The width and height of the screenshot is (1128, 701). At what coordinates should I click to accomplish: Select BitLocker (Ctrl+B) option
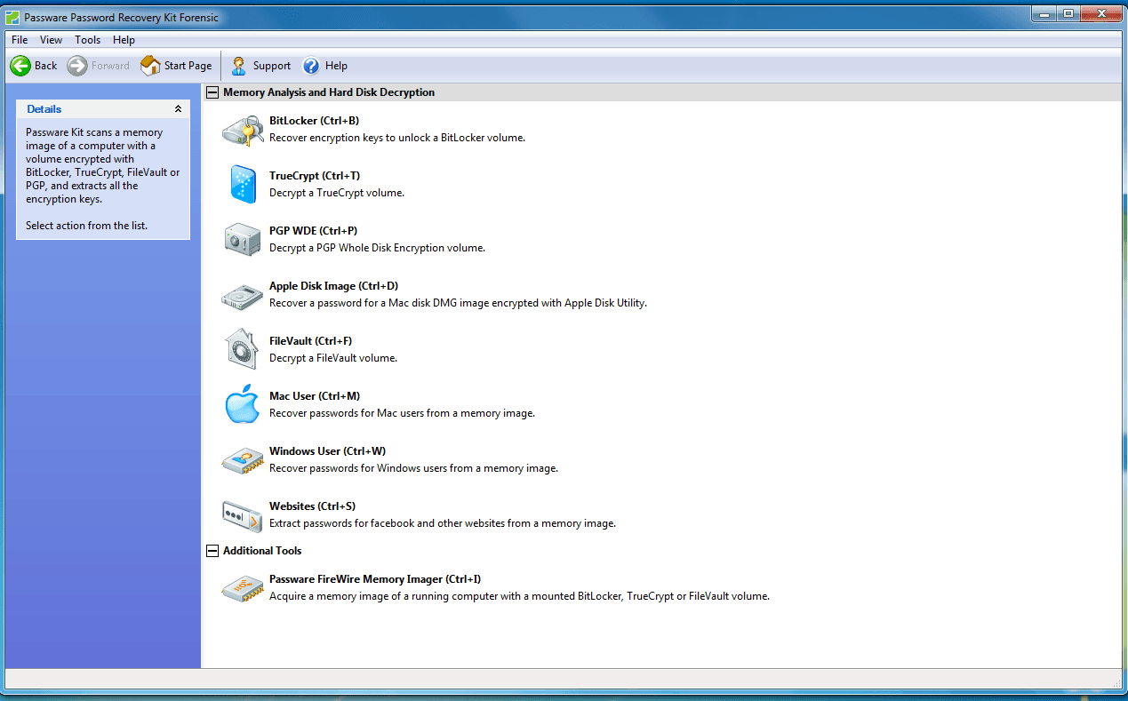pyautogui.click(x=314, y=121)
